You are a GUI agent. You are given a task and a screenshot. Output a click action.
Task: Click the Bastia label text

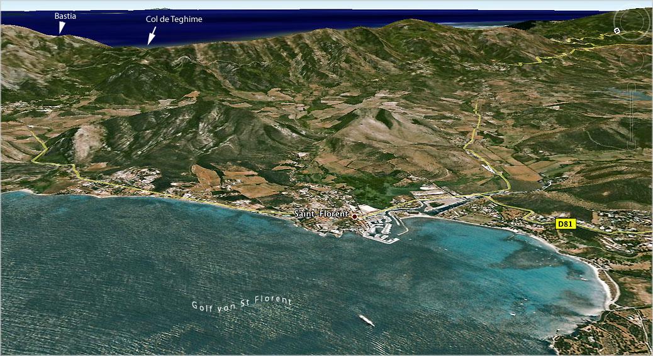coord(65,16)
